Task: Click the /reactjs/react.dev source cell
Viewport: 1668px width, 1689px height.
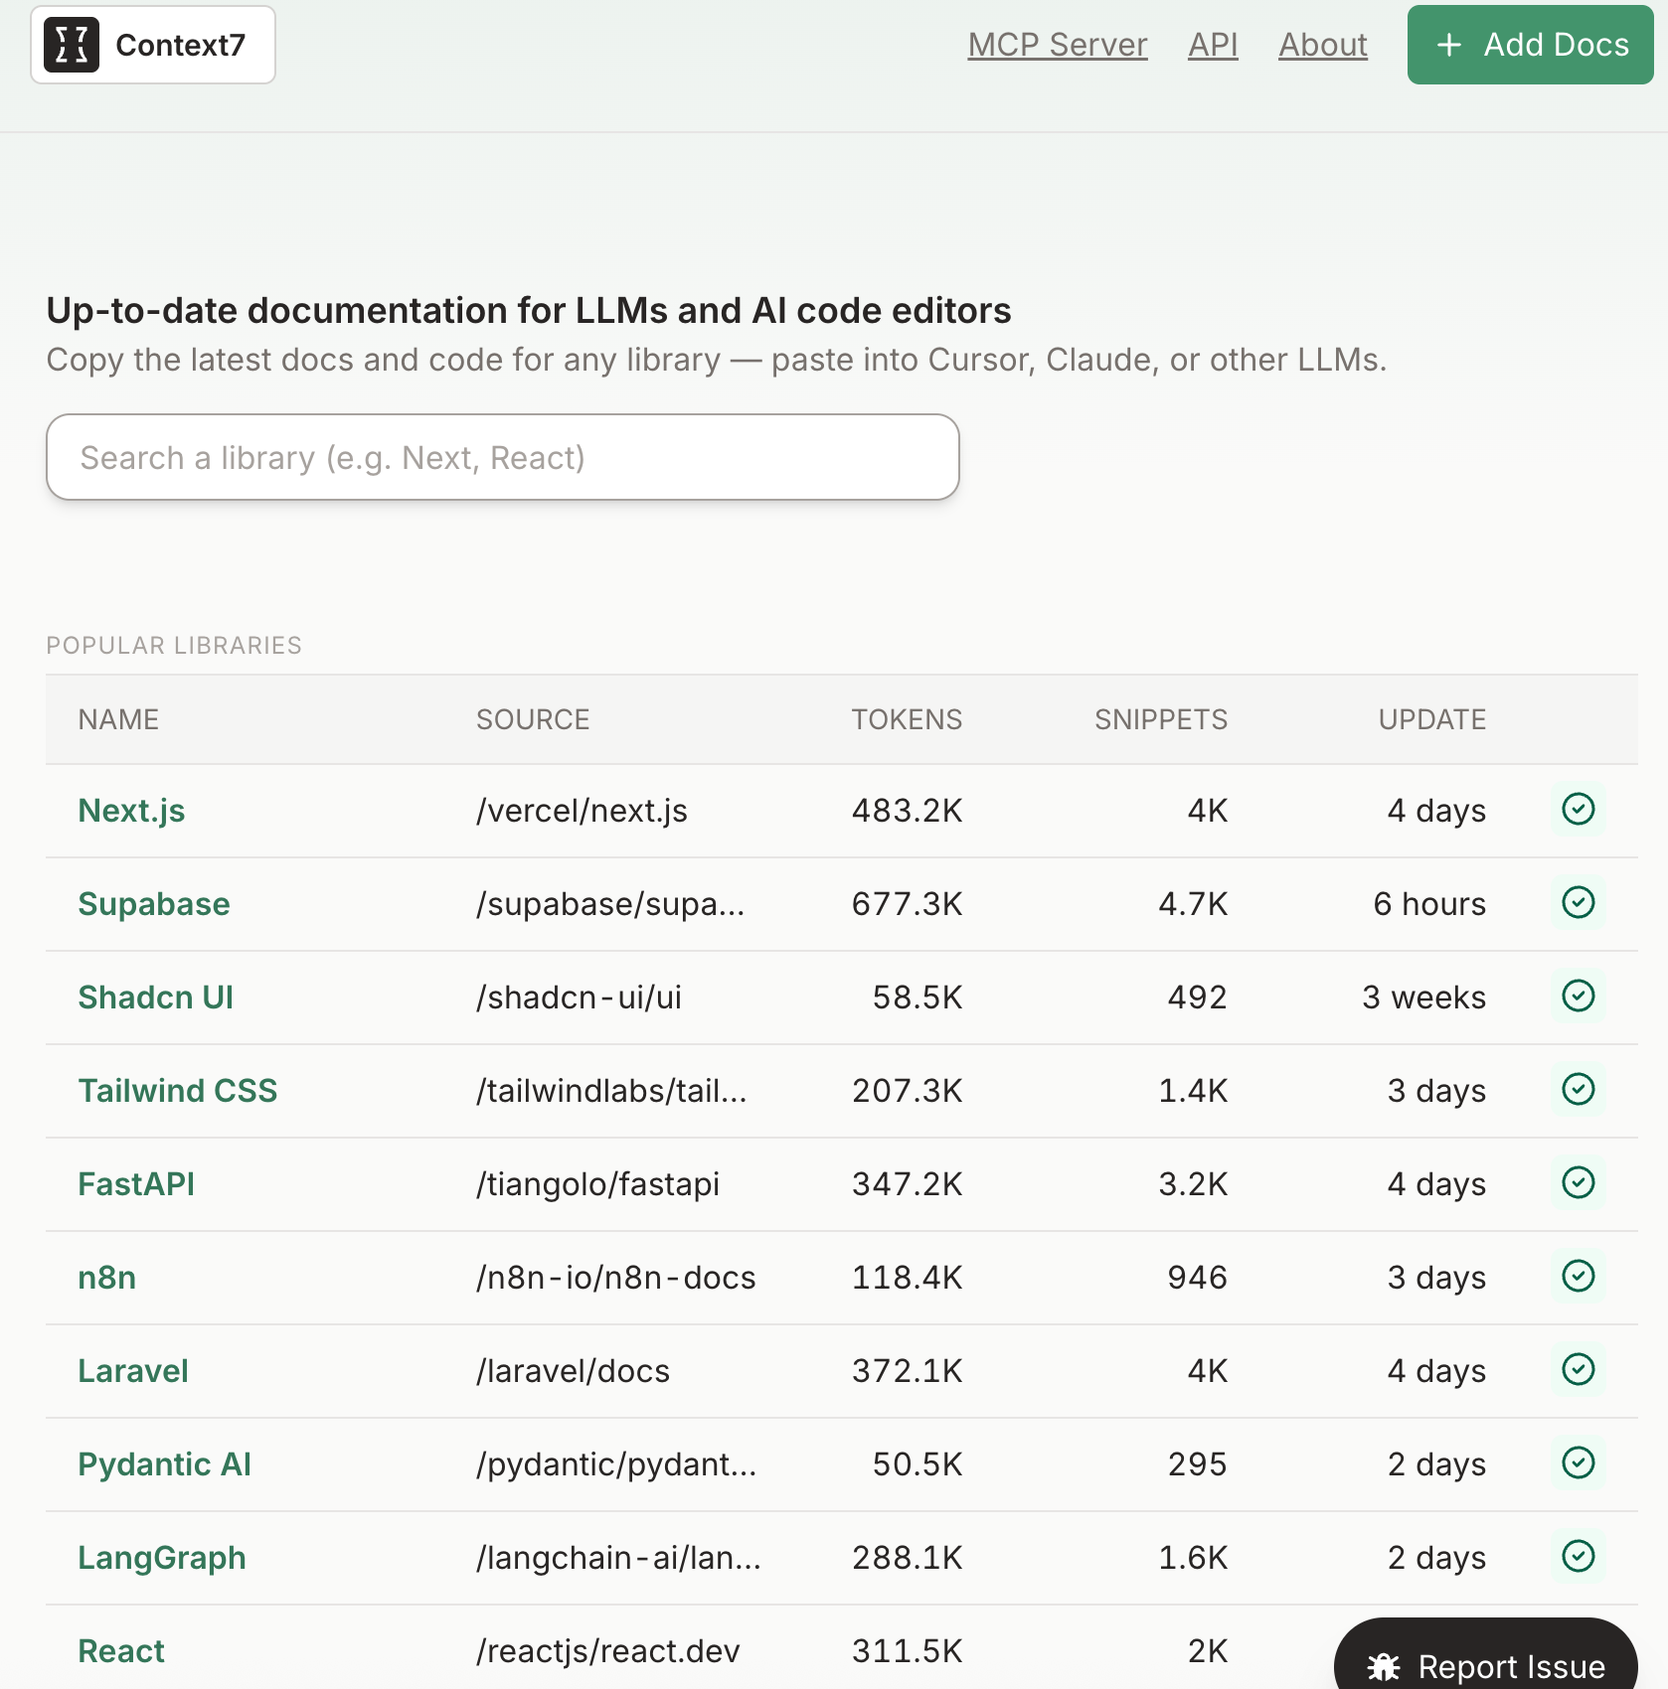Action: (608, 1651)
